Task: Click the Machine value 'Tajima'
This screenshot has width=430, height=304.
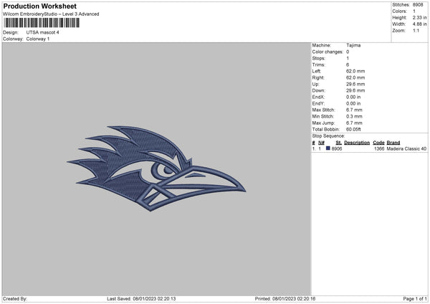Action: pos(353,45)
